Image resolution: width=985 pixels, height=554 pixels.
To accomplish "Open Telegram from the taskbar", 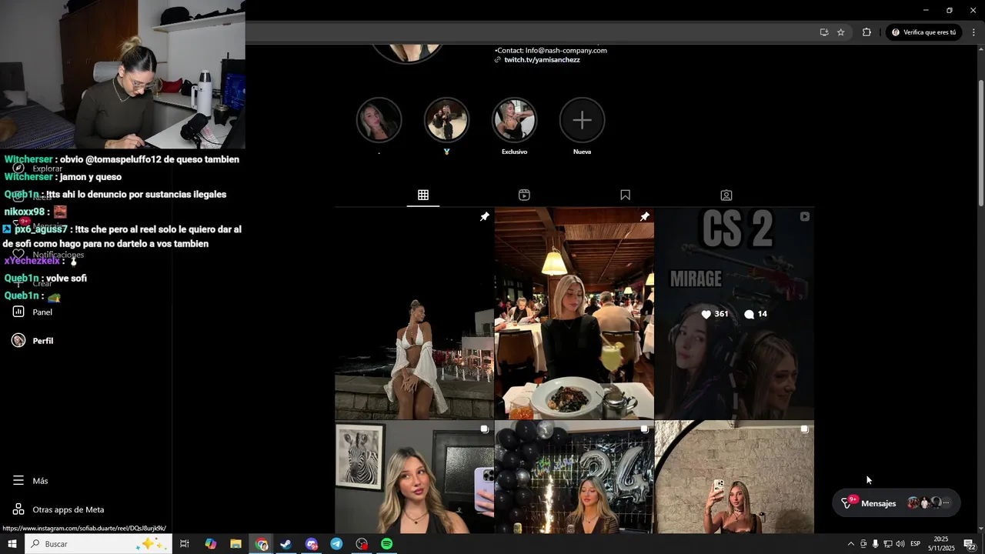I will click(x=336, y=544).
